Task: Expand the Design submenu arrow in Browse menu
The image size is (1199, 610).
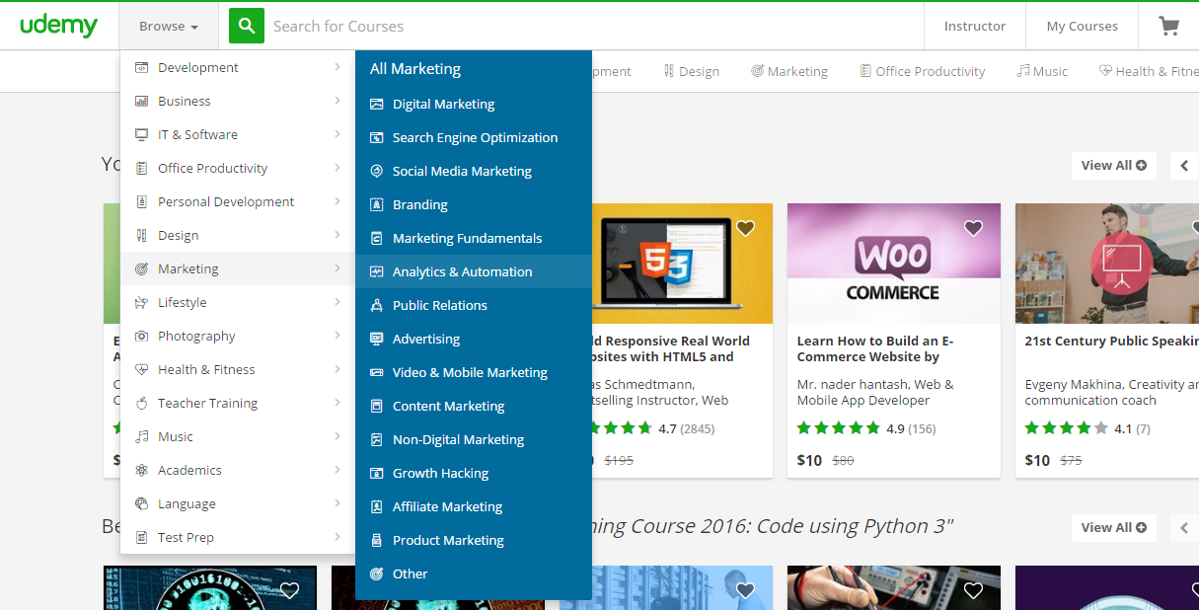Action: [337, 235]
